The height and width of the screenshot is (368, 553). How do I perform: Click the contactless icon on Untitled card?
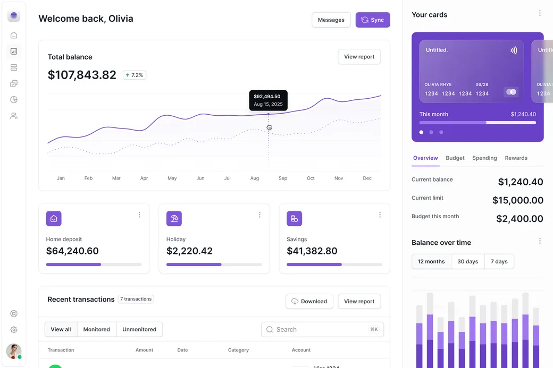514,50
